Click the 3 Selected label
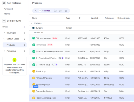This screenshot has width=134, height=102. point(46,11)
